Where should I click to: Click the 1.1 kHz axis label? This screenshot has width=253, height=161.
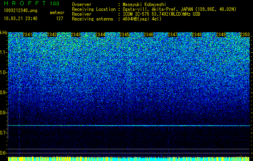[4, 52]
